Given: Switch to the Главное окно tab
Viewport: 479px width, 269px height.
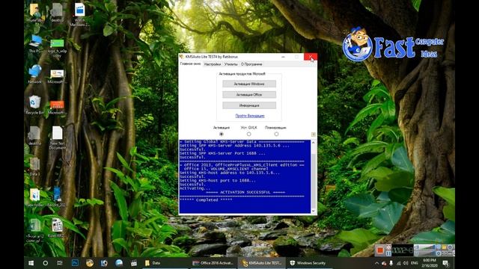Looking at the screenshot, I should (x=190, y=64).
